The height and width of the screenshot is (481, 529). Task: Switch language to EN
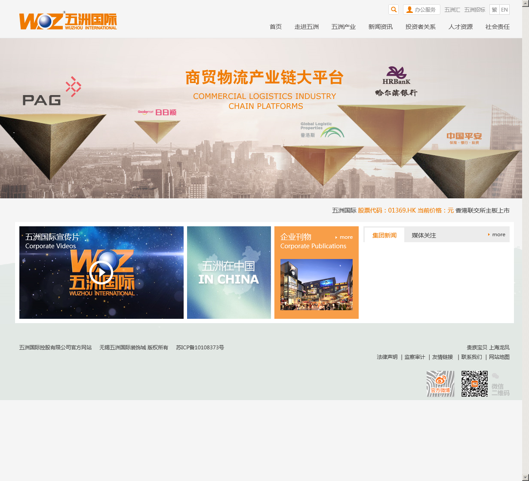[x=504, y=9]
